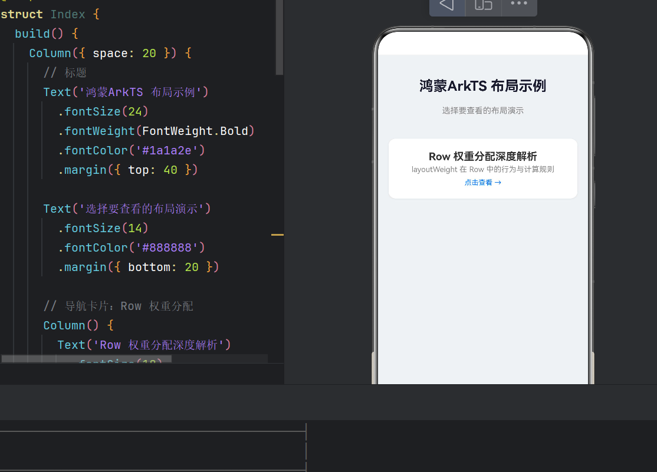The height and width of the screenshot is (472, 657).
Task: Click the layoutWeight 在 Row description text
Action: click(x=482, y=169)
